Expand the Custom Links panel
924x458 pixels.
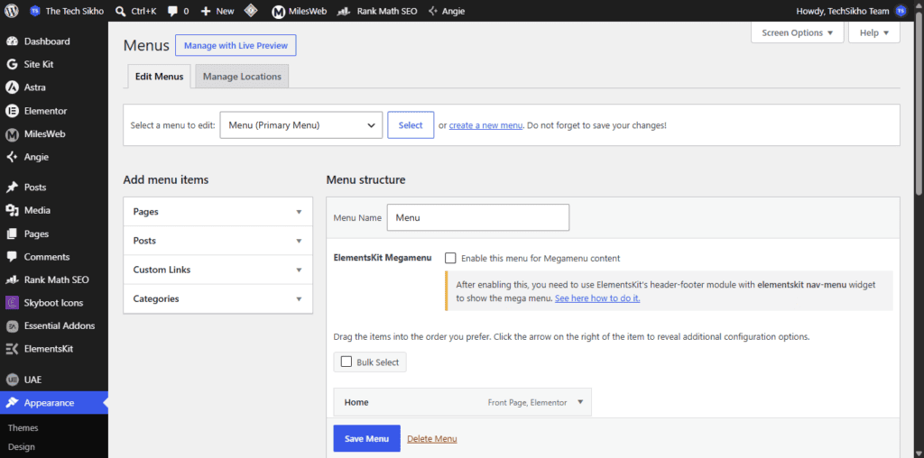pyautogui.click(x=218, y=269)
